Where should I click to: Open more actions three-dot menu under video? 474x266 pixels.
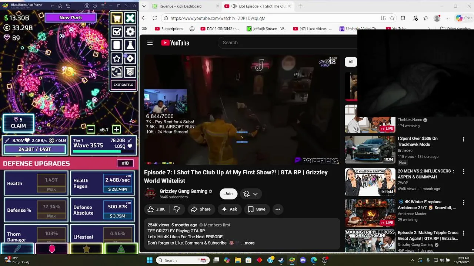click(x=278, y=209)
